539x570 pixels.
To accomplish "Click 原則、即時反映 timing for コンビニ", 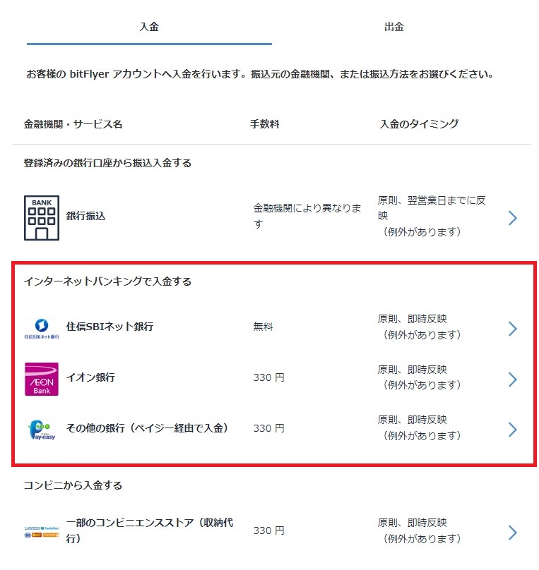I will pos(412,523).
